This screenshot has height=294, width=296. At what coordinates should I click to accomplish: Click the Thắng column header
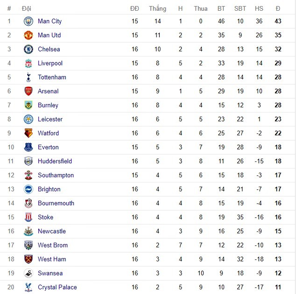pos(157,8)
